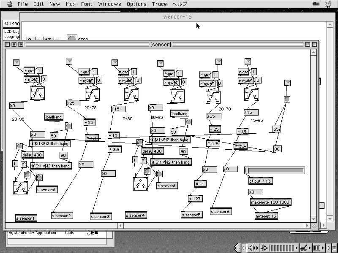Open the application switcher icon in menu bar

[328, 4]
